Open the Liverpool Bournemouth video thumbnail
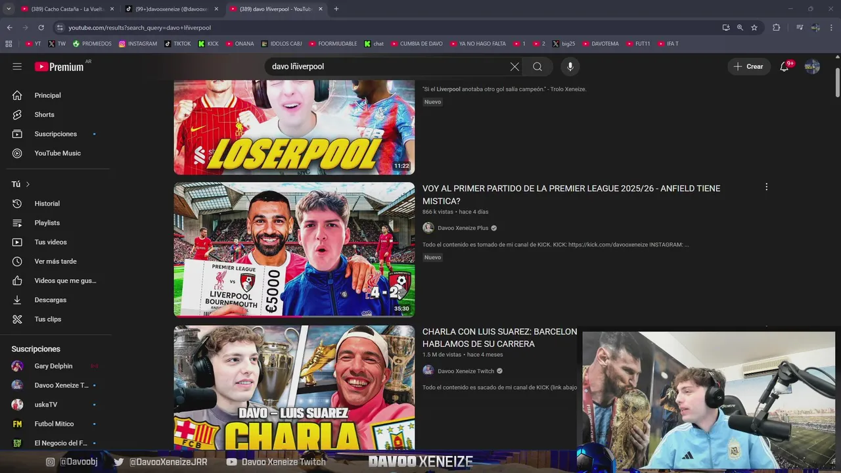 [294, 250]
